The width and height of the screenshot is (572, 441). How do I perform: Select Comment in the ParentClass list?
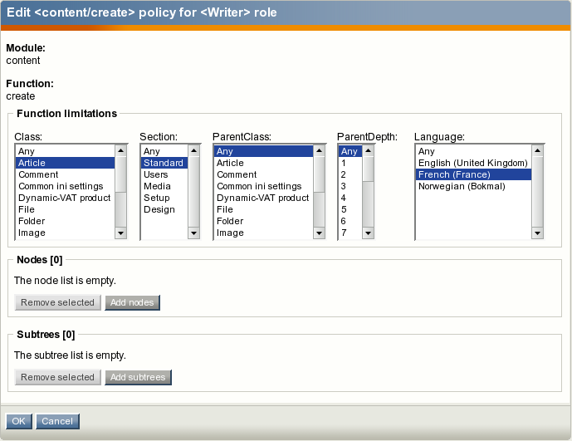coord(263,174)
